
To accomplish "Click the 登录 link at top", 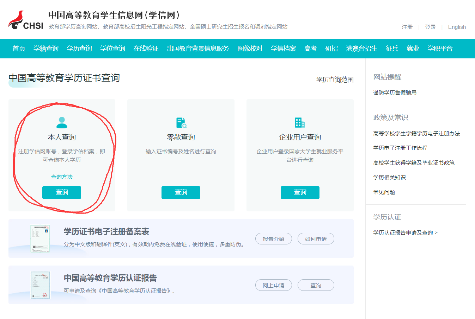I will pyautogui.click(x=430, y=27).
